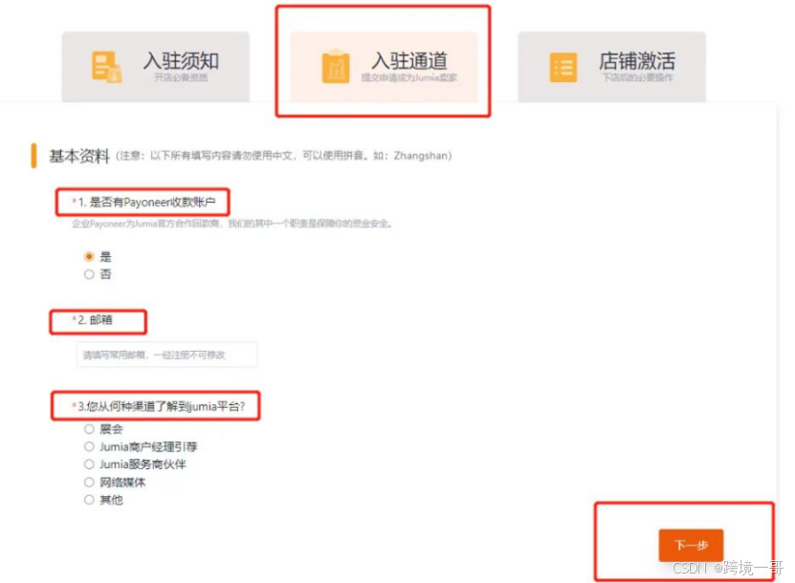Select 否 for Payoneer account
The height and width of the screenshot is (583, 795).
click(89, 274)
